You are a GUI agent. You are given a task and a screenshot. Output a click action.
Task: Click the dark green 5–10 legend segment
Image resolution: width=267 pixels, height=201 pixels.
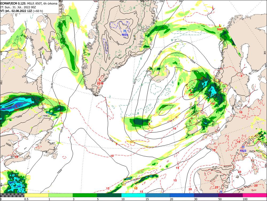pos(109,195)
